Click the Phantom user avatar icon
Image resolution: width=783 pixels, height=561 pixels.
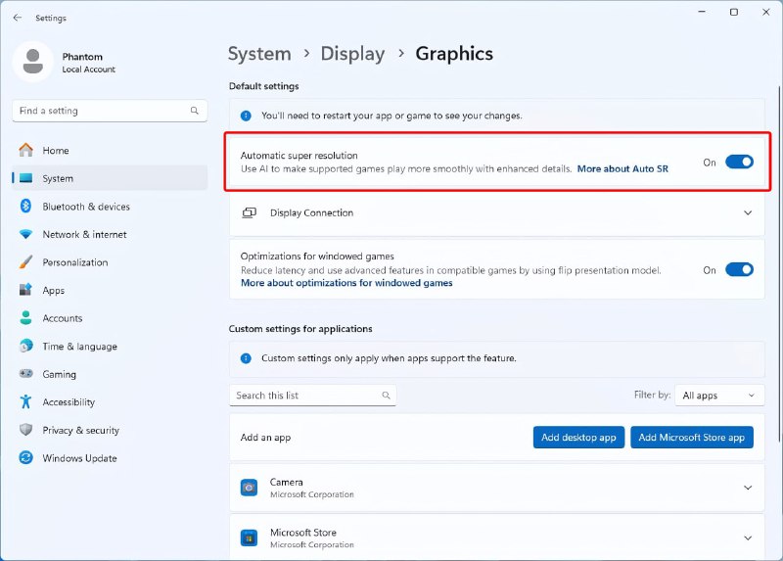[33, 62]
